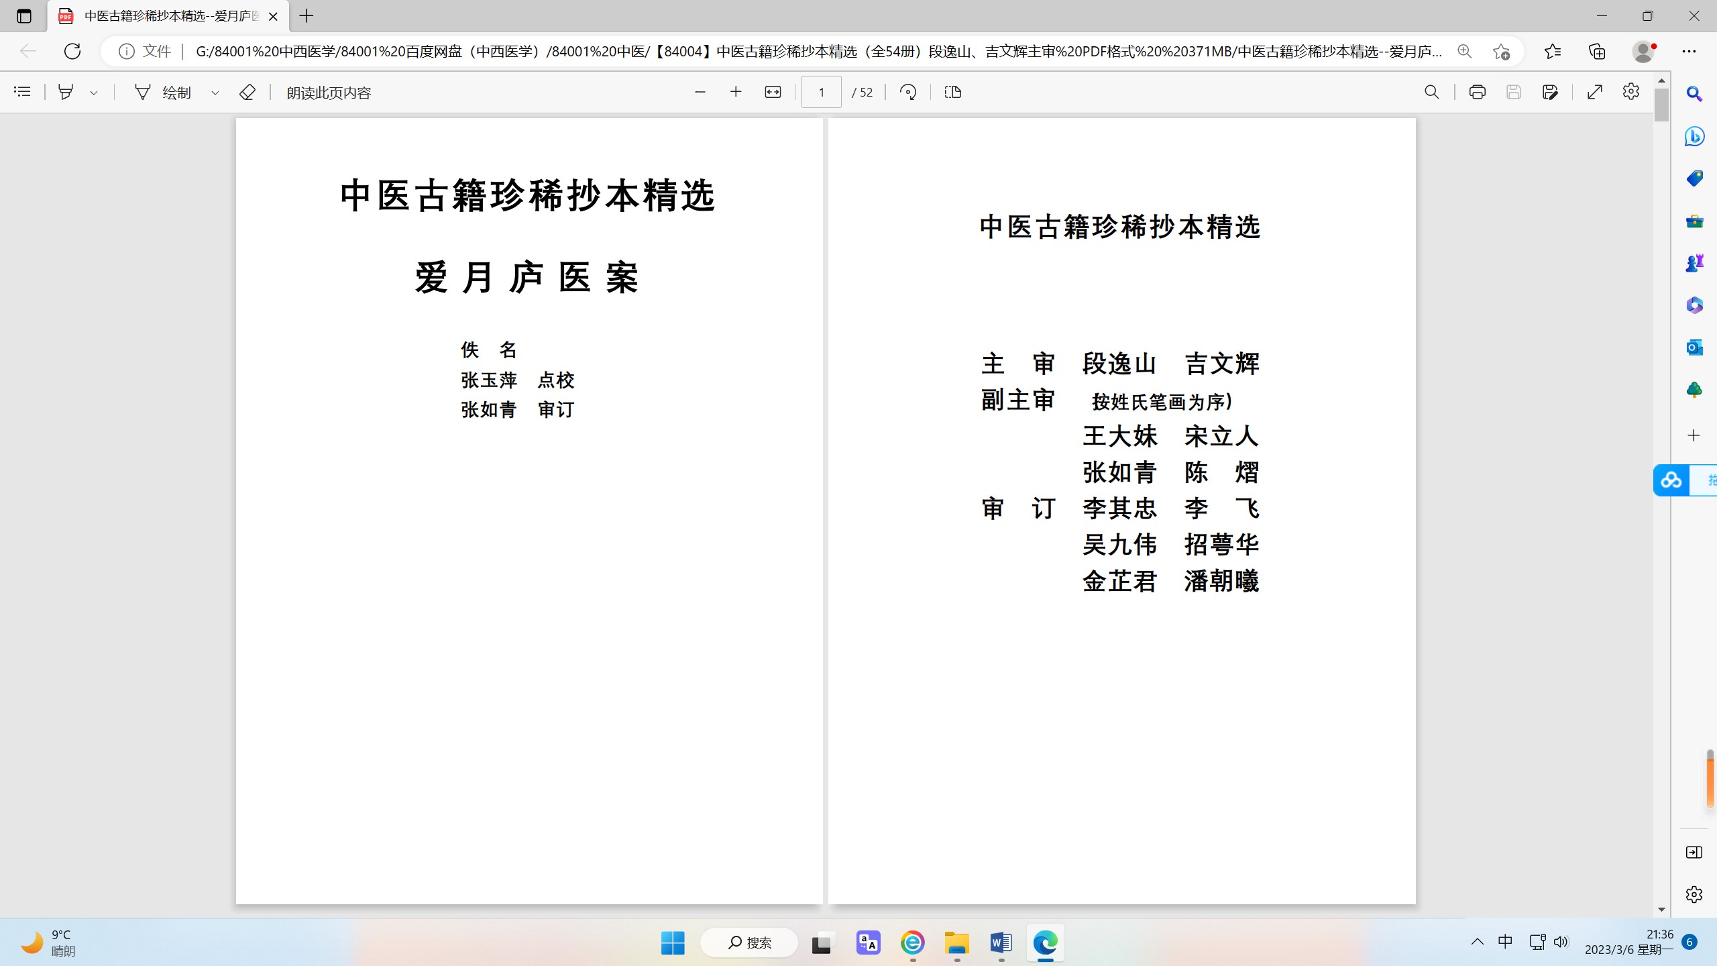Enter full screen view of PDF
The height and width of the screenshot is (966, 1717).
click(x=1595, y=92)
